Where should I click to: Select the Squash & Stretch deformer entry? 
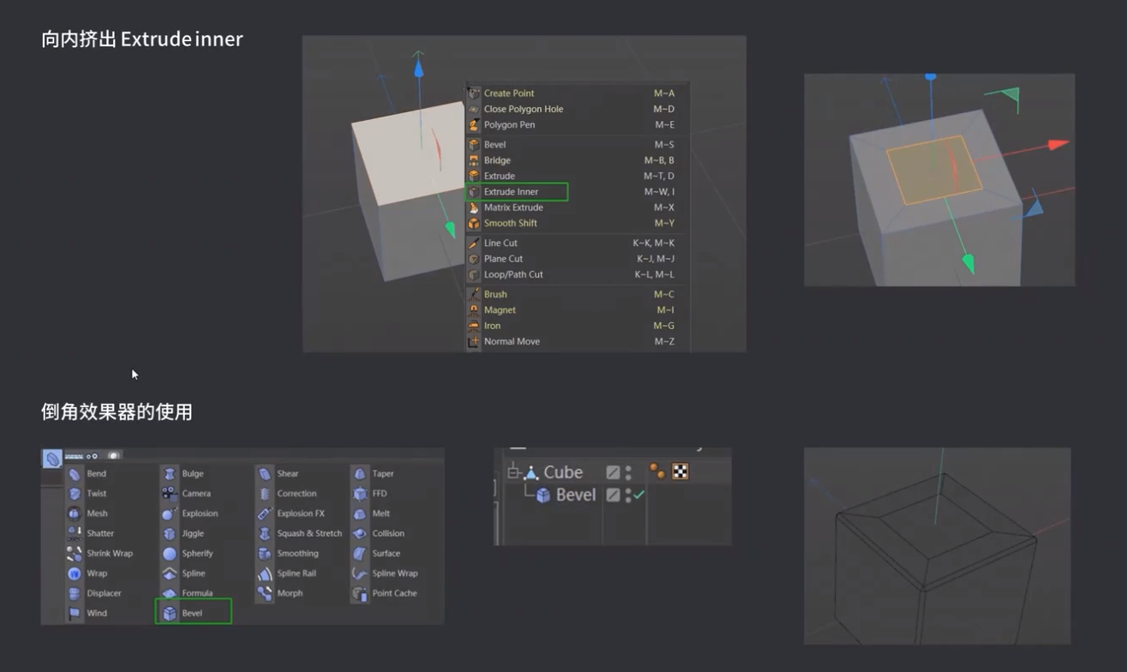click(300, 533)
